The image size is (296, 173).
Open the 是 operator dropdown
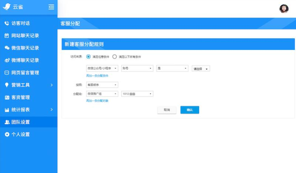[172, 68]
